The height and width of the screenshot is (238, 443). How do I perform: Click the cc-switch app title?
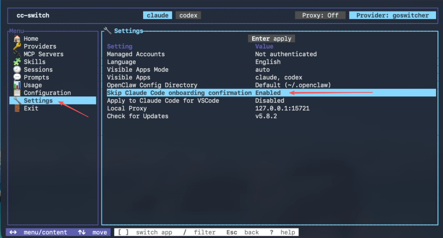click(33, 15)
